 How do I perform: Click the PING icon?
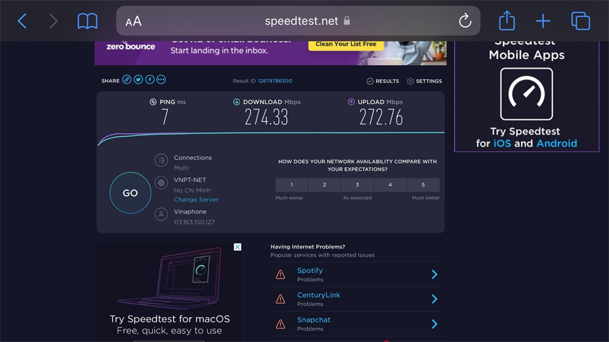153,102
